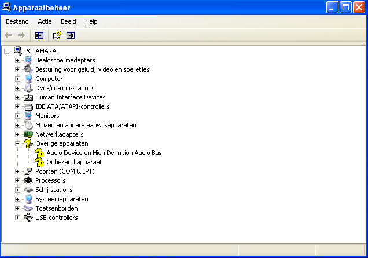The image size is (368, 258).
Task: Expand Besturing voor geluid, video en spelletjes
Action: pos(17,69)
